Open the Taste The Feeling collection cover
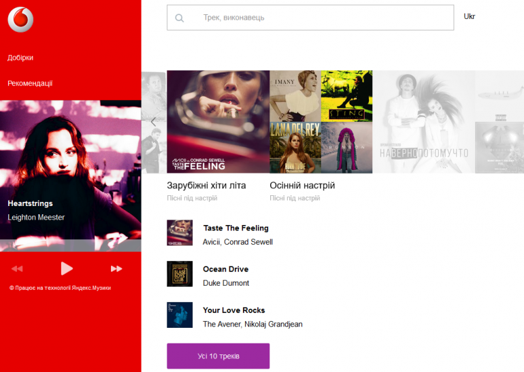 [218, 122]
